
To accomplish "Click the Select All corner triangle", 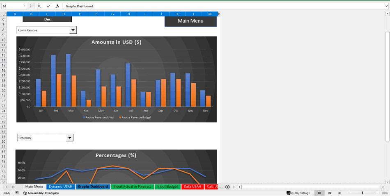I will [x=4, y=14].
